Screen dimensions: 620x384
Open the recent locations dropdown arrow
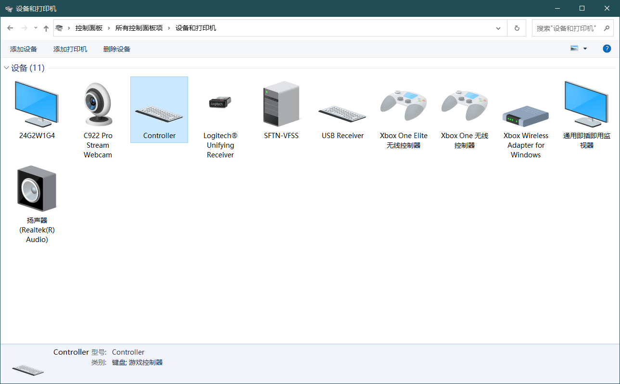[36, 28]
